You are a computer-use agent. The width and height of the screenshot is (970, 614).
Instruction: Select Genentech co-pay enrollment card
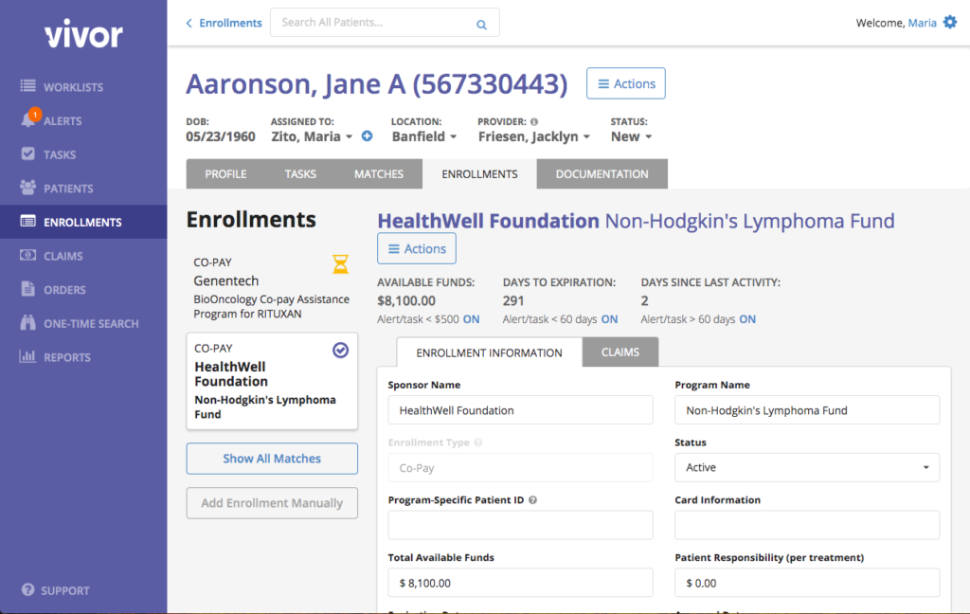(x=272, y=287)
